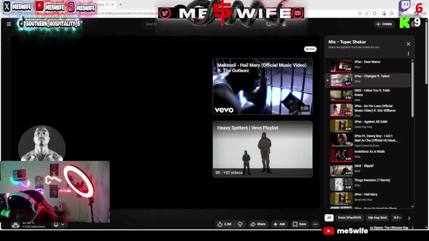Click the Create button
The image size is (429, 241).
point(384,24)
